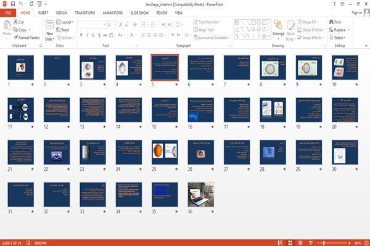
Task: Switch to the TRANSITIONS tab
Action: (85, 13)
